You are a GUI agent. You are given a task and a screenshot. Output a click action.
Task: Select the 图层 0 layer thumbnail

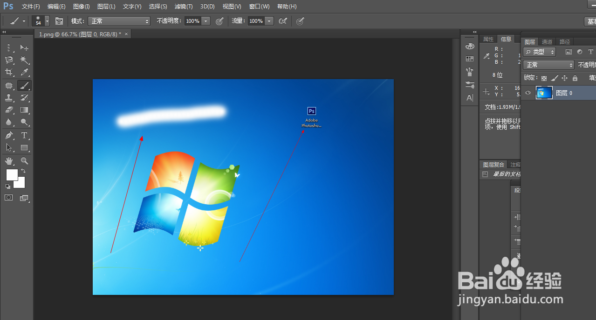point(544,93)
